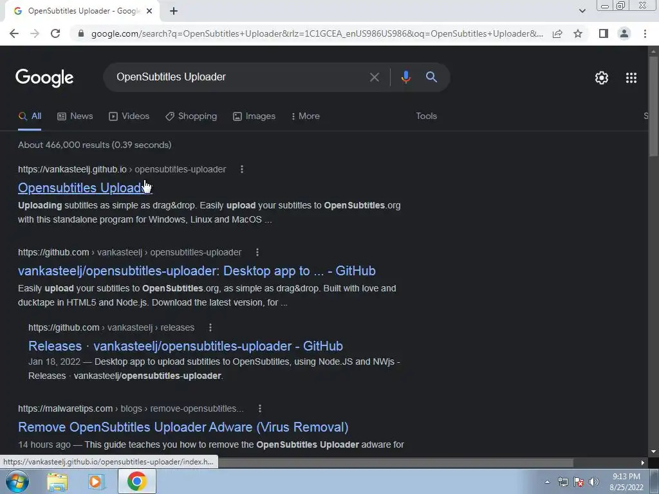View site info via the padlock icon
Screen dimensions: 659x494
[81, 33]
